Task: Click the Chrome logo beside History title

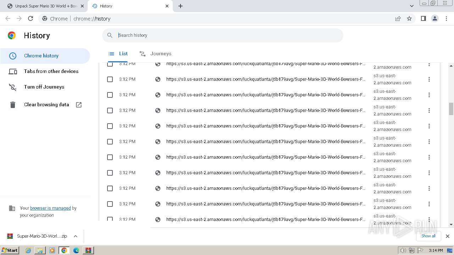Action: point(12,35)
